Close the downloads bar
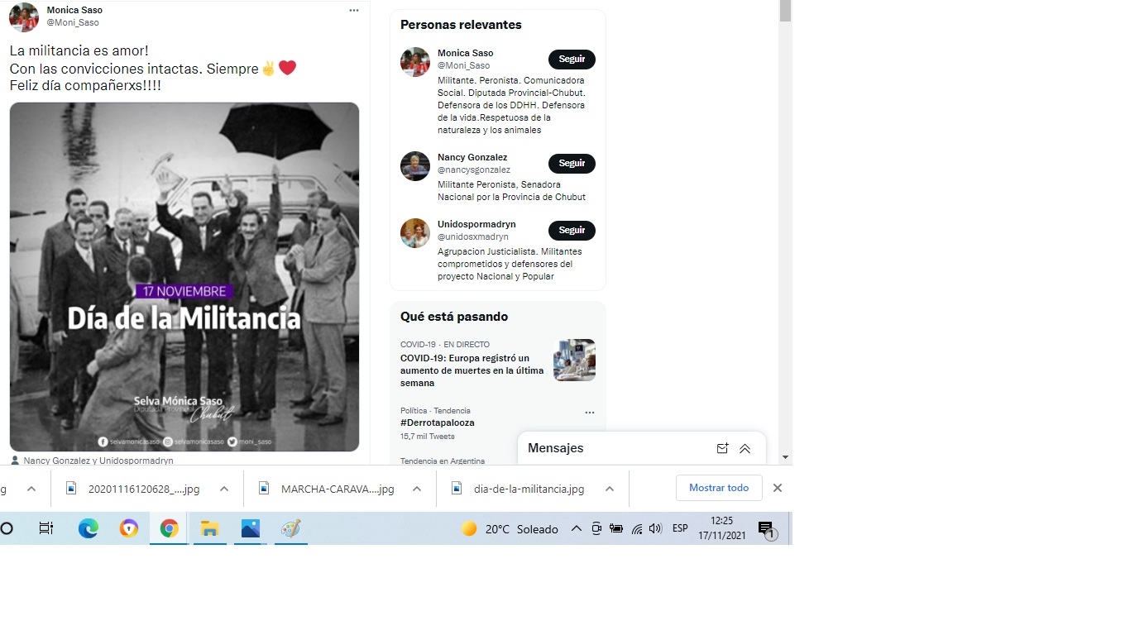Screen dimensions: 1130x635 778,488
